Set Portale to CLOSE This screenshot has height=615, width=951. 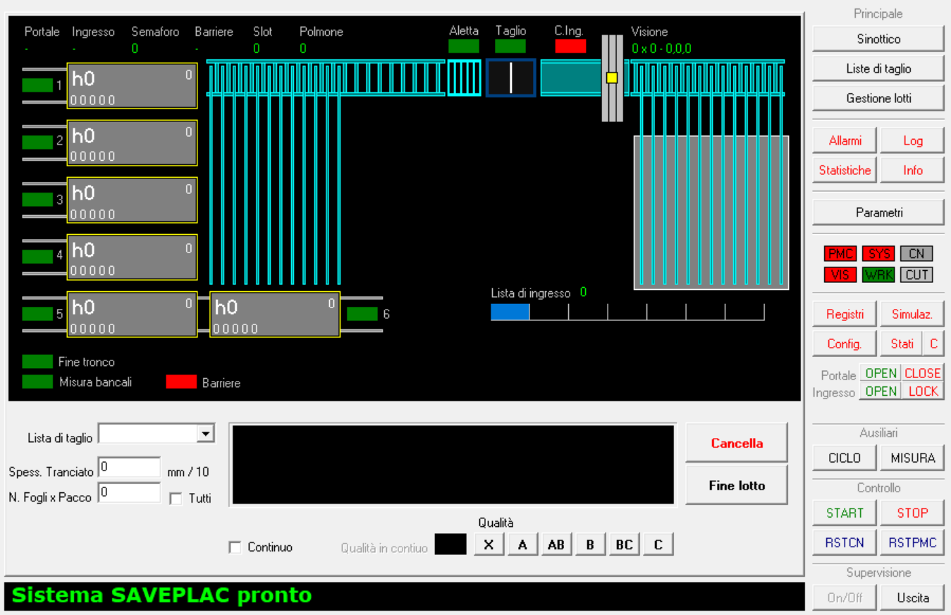tap(923, 374)
